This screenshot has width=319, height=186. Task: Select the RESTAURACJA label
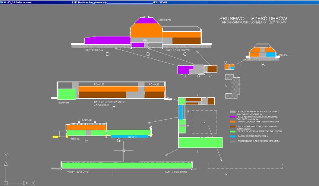[x=94, y=50]
